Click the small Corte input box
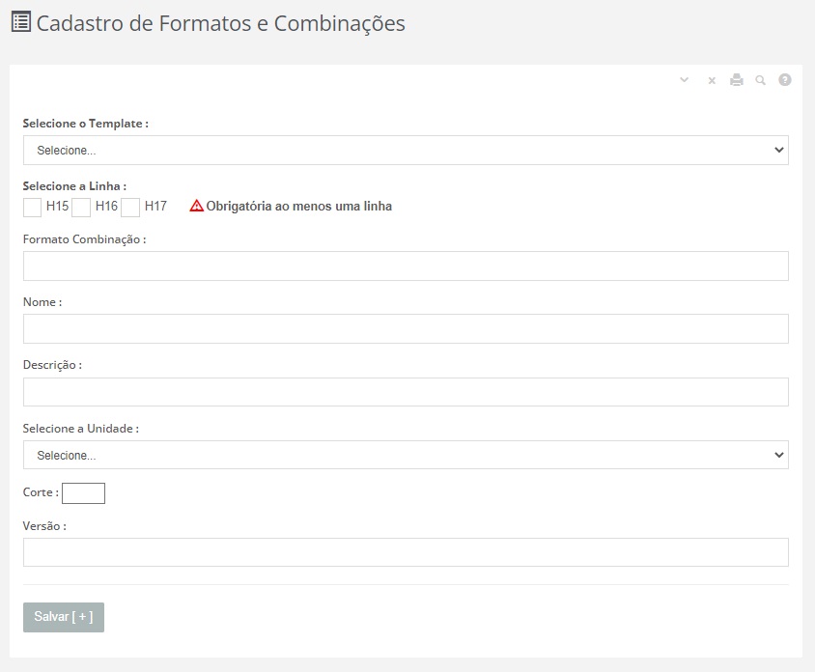The width and height of the screenshot is (815, 672). click(x=84, y=493)
